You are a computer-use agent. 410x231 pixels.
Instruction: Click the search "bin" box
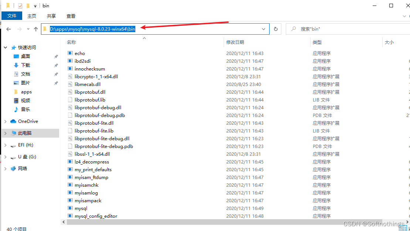pyautogui.click(x=348, y=29)
